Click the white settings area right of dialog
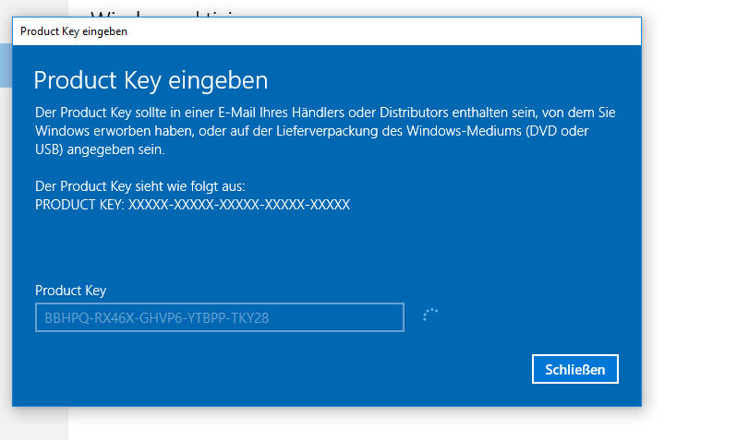Viewport: 749px width, 440px height. coord(693,231)
